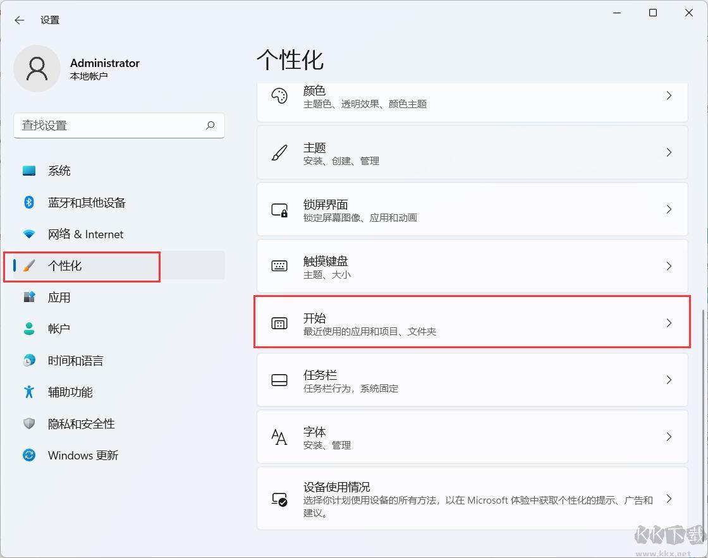This screenshot has height=558, width=708.
Task: Click the 蓝牙和其他设备 Bluetooth icon
Action: [x=29, y=202]
